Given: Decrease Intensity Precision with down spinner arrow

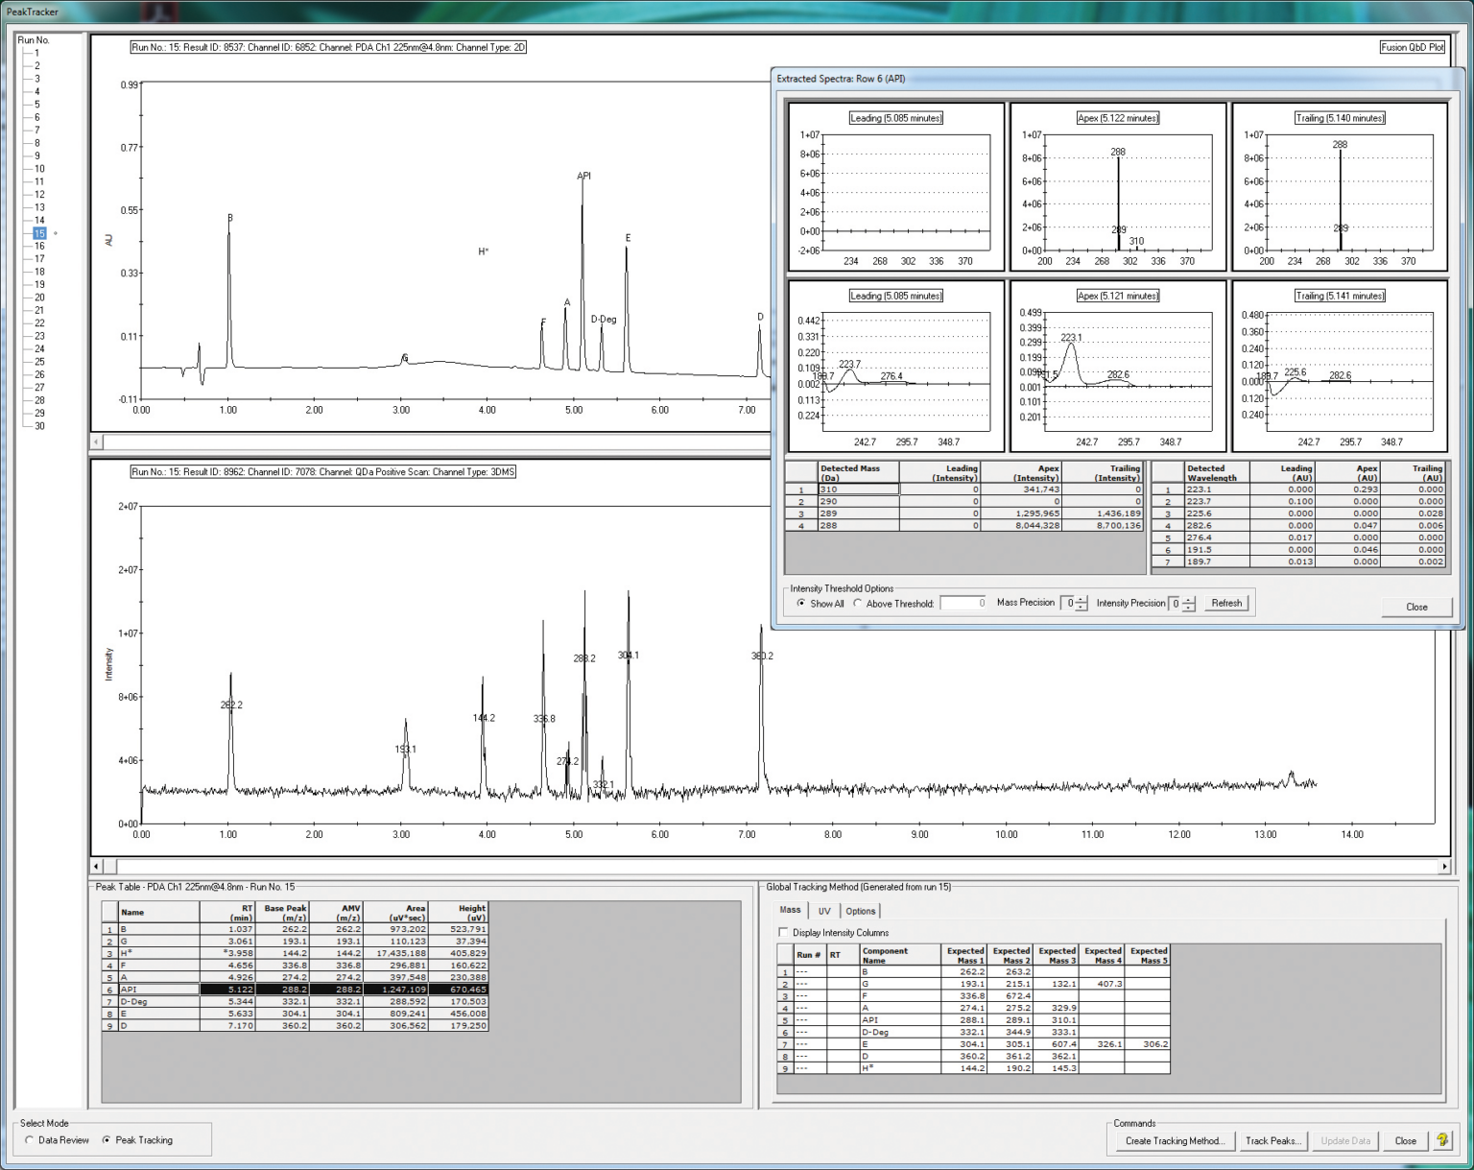Looking at the screenshot, I should (x=1189, y=608).
